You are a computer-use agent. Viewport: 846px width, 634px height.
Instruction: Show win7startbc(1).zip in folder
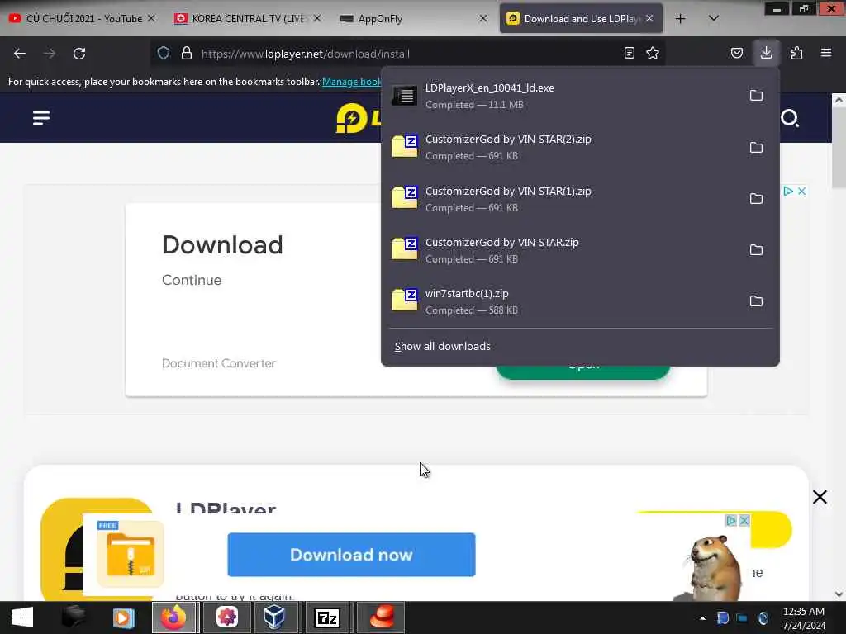click(x=756, y=301)
